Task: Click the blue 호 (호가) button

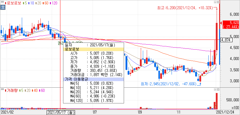Action: coord(3,7)
